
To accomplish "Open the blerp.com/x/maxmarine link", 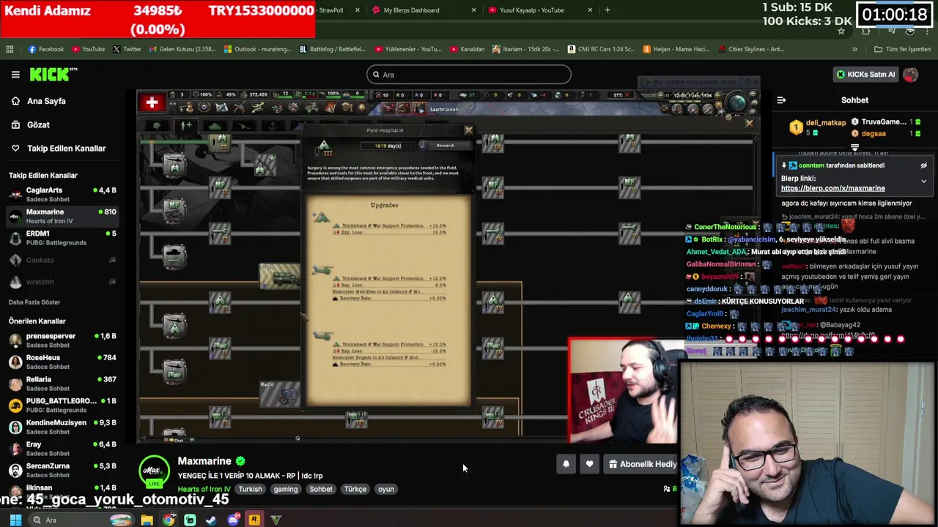I will point(832,188).
